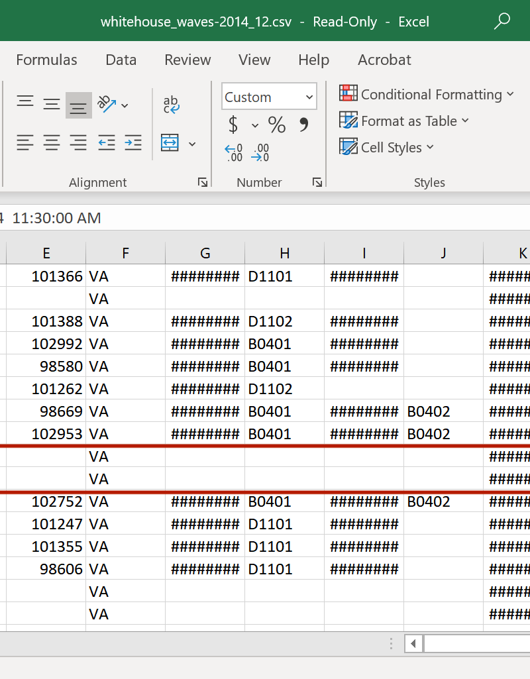This screenshot has height=679, width=530.
Task: Click the horizontal scrollbar left arrow
Action: pyautogui.click(x=413, y=643)
